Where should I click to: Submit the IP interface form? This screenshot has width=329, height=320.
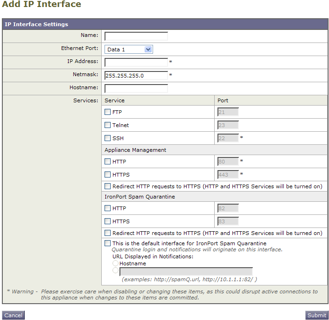coord(316,315)
